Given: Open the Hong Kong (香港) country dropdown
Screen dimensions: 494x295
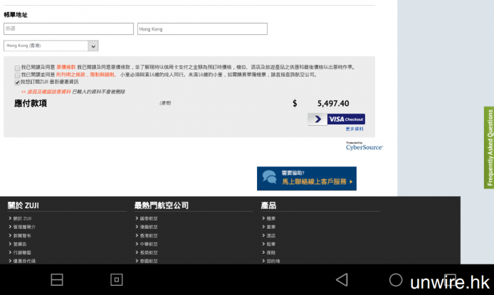Looking at the screenshot, I should click(x=51, y=46).
